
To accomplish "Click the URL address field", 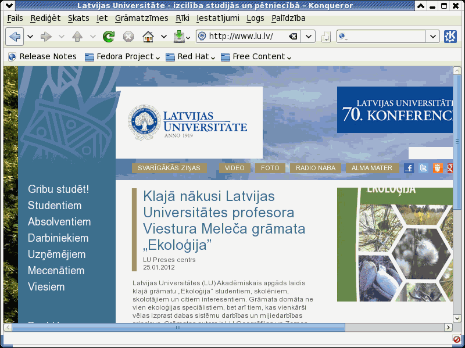I will point(248,36).
